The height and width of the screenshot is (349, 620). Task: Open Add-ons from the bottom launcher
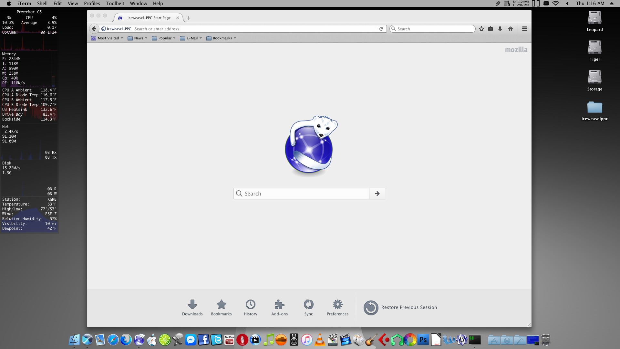(x=279, y=307)
